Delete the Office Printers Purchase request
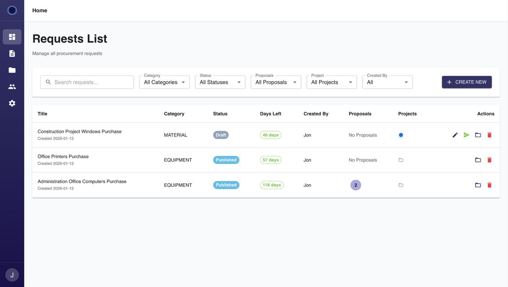Viewport: 508px width, 287px height. tap(489, 160)
